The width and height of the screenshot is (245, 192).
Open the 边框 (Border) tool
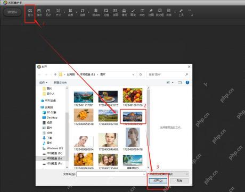[106, 13]
